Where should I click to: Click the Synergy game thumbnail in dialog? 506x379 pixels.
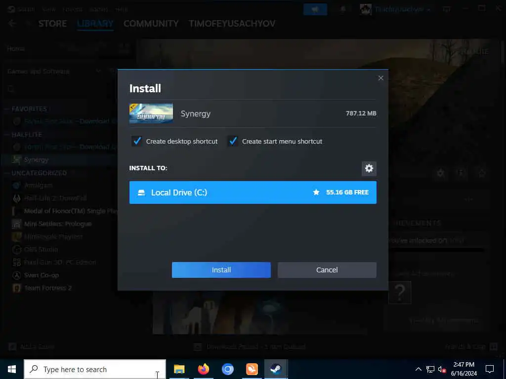coord(151,114)
